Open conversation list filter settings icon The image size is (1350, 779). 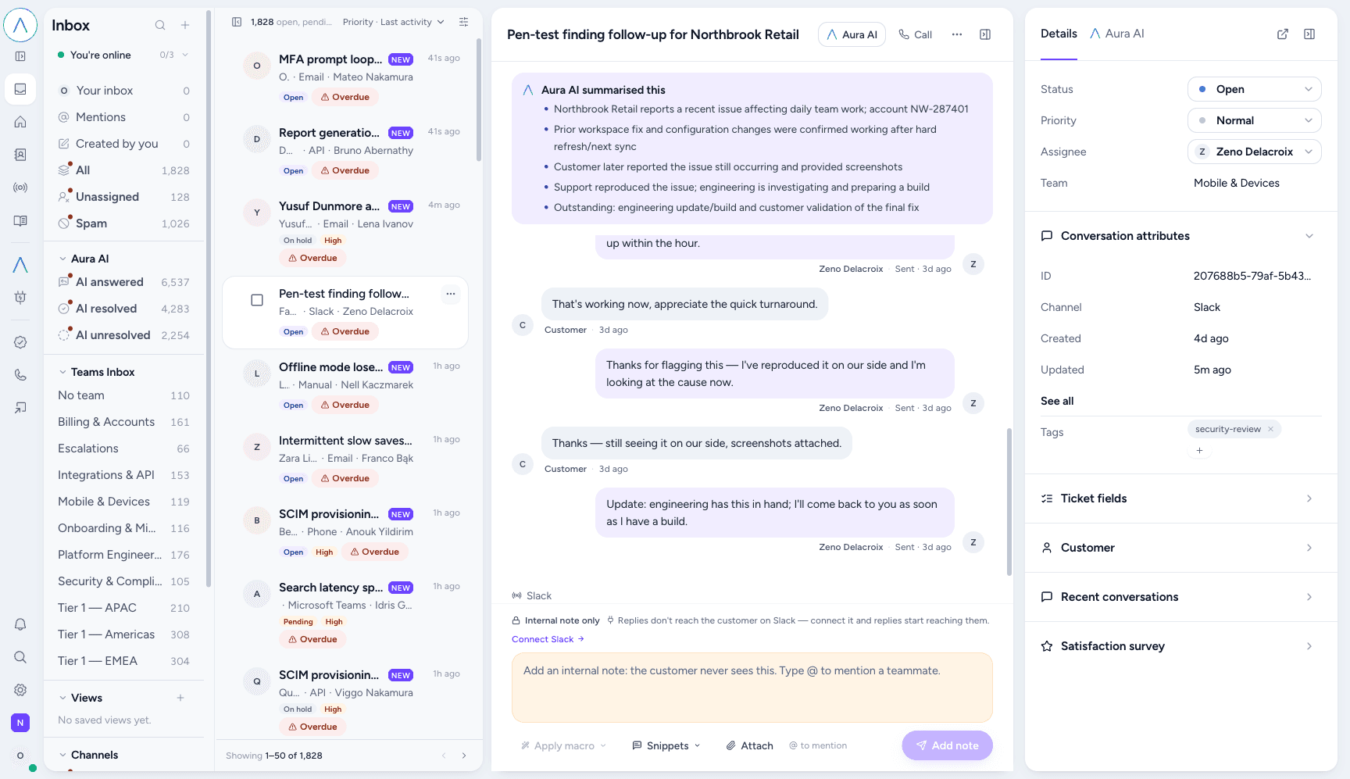pyautogui.click(x=463, y=22)
